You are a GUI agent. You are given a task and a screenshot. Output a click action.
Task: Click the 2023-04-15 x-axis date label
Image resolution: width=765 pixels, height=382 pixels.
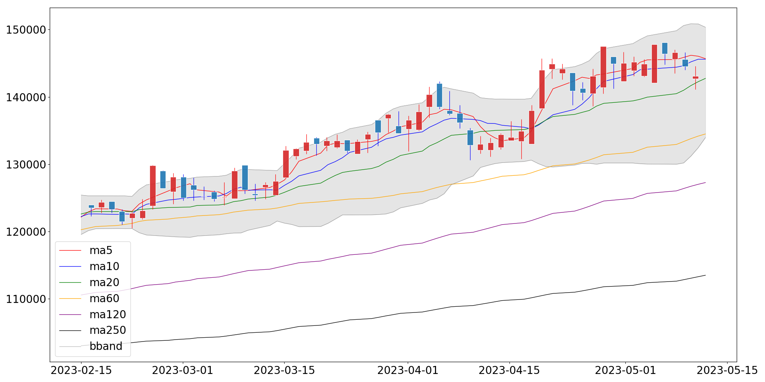[509, 371]
